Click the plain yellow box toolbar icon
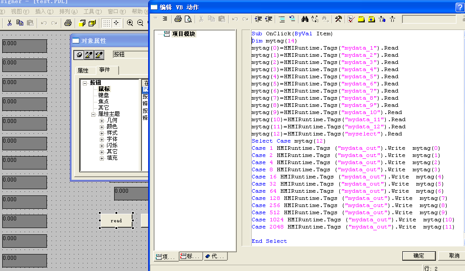This screenshot has width=465, height=271. pyautogui.click(x=361, y=19)
